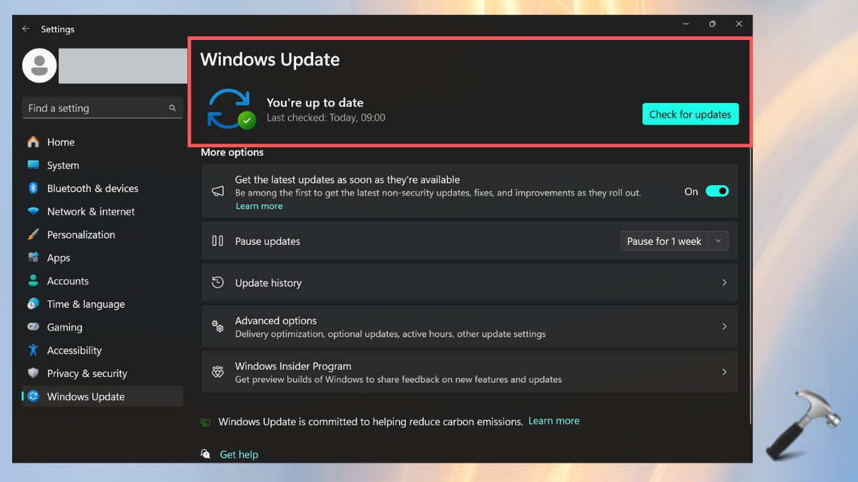Click the back arrow in Settings header
Image resolution: width=858 pixels, height=482 pixels.
(26, 29)
